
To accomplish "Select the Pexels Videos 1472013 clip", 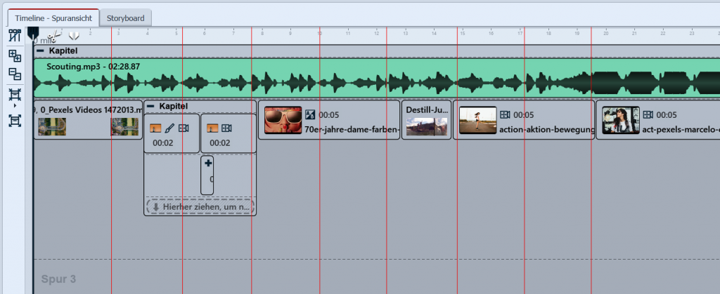I will pyautogui.click(x=88, y=119).
